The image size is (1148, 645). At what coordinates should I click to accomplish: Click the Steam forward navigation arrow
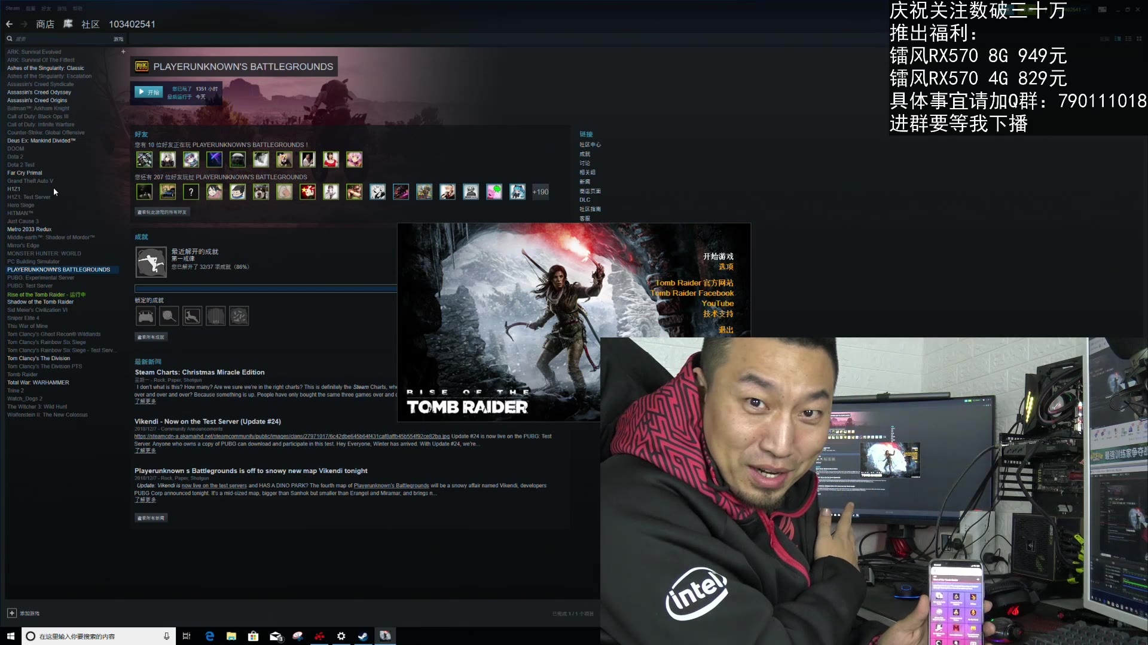24,24
